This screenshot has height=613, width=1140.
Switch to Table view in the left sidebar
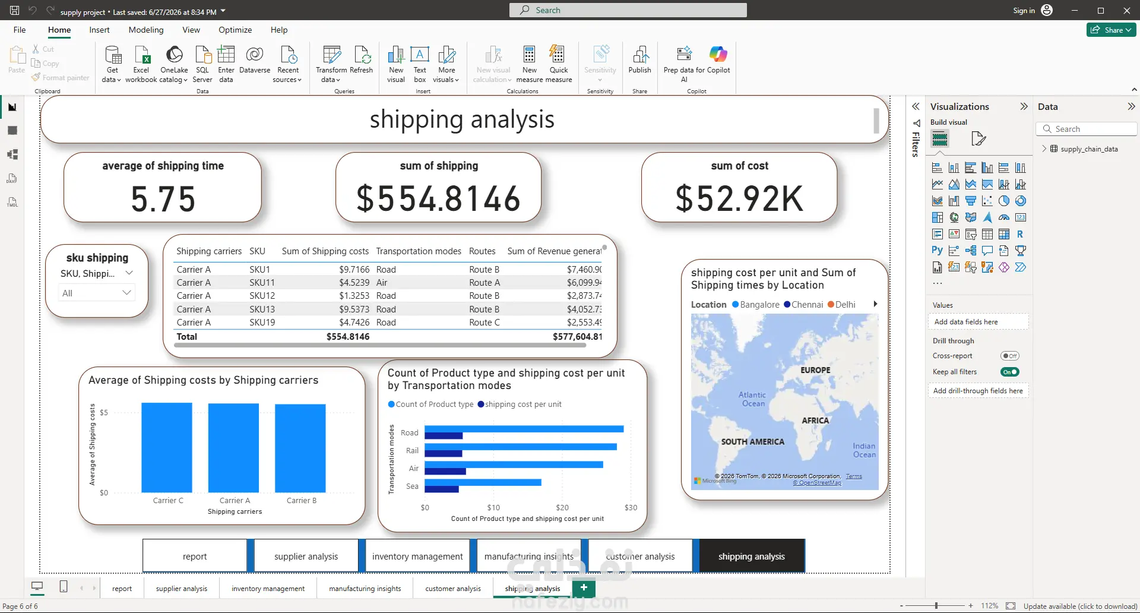click(x=12, y=131)
